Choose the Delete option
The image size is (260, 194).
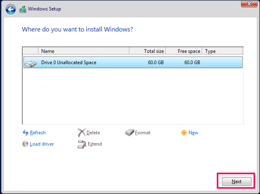[93, 133]
